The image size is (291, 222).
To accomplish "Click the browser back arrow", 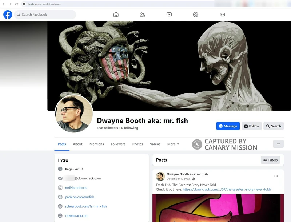I will (x=4, y=5).
